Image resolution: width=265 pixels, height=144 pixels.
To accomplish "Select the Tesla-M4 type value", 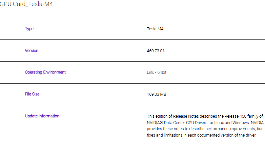I will (155, 29).
